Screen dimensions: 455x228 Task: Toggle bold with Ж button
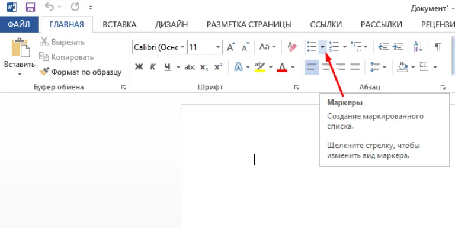click(x=139, y=68)
